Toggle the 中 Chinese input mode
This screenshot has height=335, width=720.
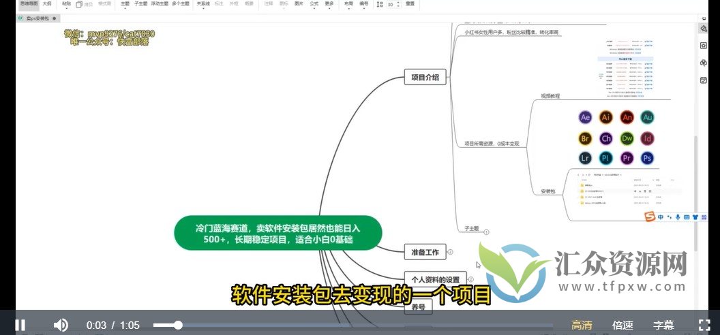click(660, 217)
